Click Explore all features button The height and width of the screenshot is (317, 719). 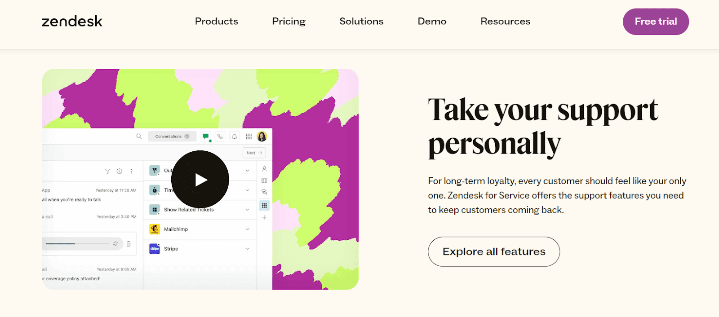point(494,252)
